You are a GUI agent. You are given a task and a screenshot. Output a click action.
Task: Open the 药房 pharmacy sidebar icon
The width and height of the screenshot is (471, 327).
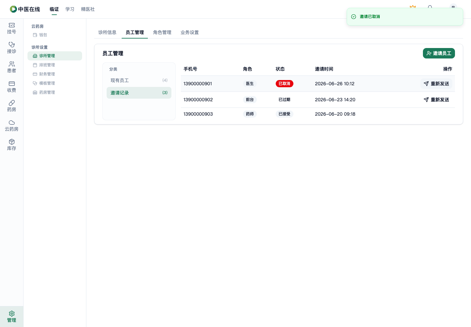[11, 106]
